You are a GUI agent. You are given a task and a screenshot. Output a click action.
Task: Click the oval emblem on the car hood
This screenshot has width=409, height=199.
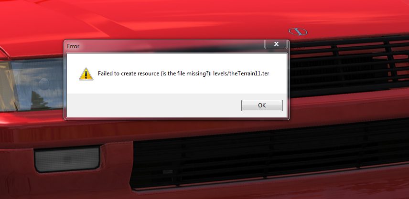(x=298, y=32)
